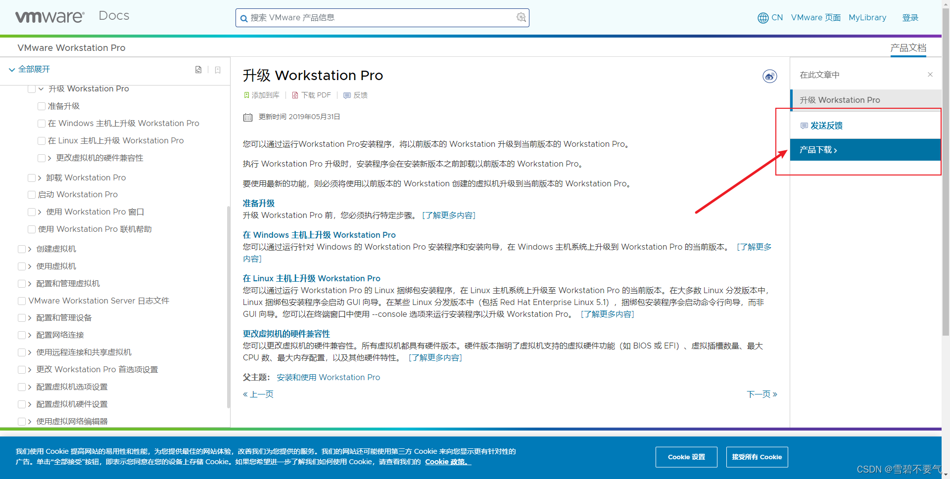
Task: Click the 下载 PDF icon
Action: coord(295,95)
